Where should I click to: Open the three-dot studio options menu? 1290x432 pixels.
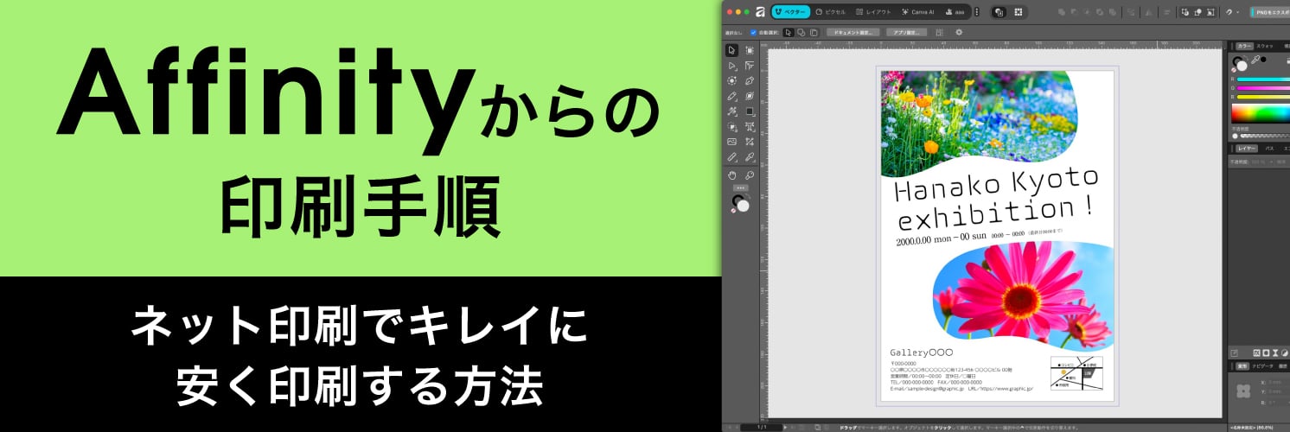click(x=977, y=12)
